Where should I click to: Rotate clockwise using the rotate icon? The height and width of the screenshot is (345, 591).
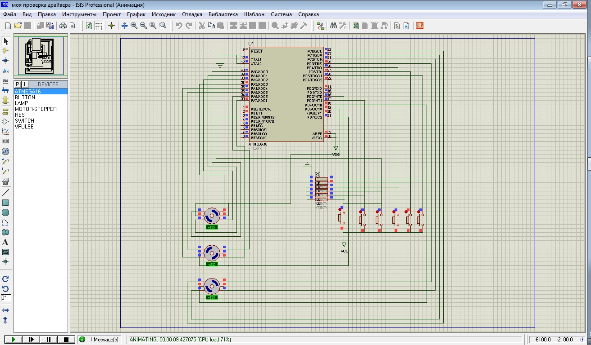click(x=5, y=279)
